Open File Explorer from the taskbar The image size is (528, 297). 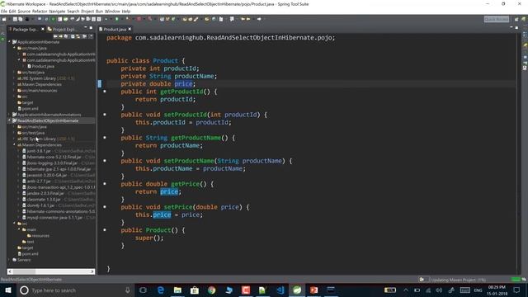pyautogui.click(x=177, y=290)
